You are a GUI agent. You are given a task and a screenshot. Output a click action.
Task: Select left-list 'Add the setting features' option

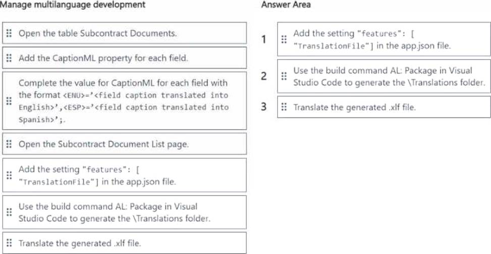124,175
